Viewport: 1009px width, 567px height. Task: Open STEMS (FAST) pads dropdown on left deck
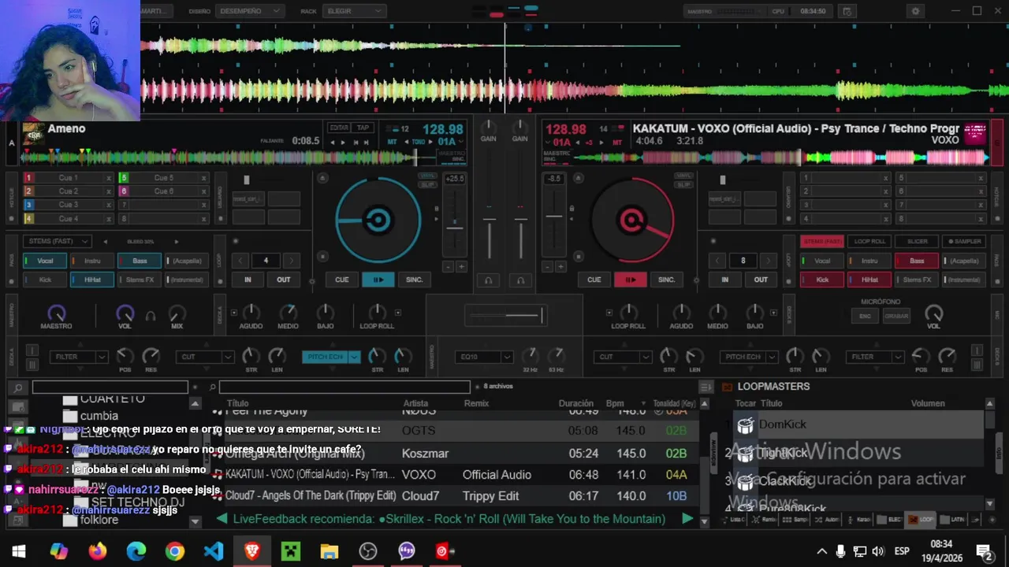pos(58,241)
